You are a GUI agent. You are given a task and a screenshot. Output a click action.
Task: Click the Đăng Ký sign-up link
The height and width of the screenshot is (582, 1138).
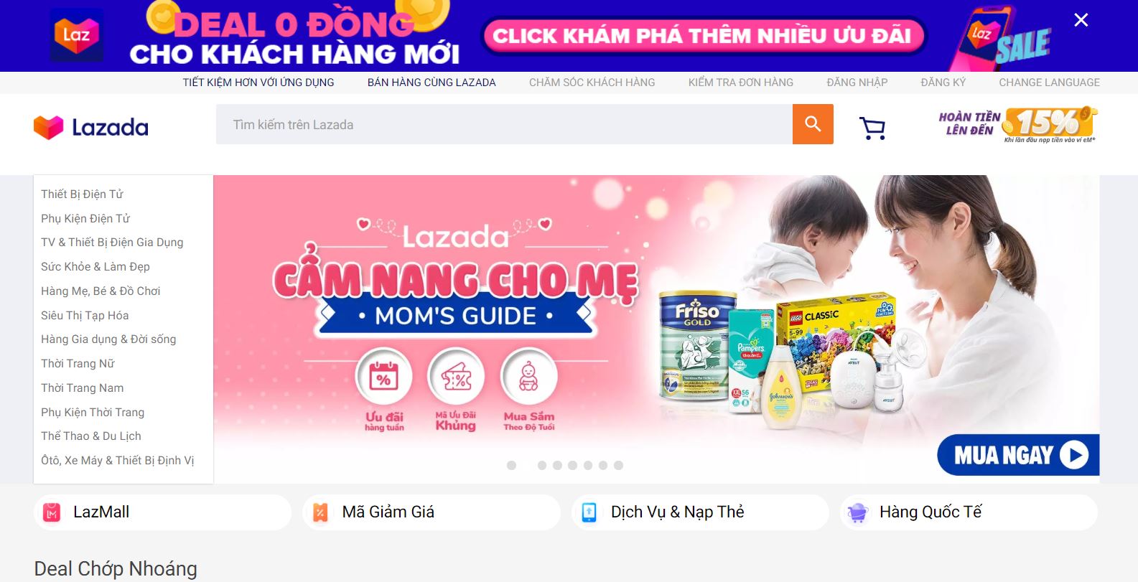tap(943, 83)
